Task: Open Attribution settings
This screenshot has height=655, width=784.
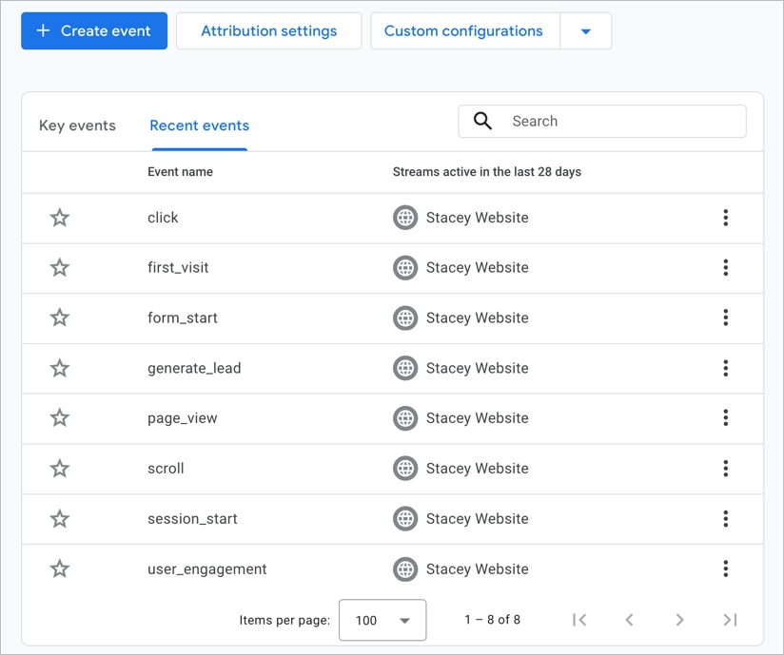Action: pos(268,31)
